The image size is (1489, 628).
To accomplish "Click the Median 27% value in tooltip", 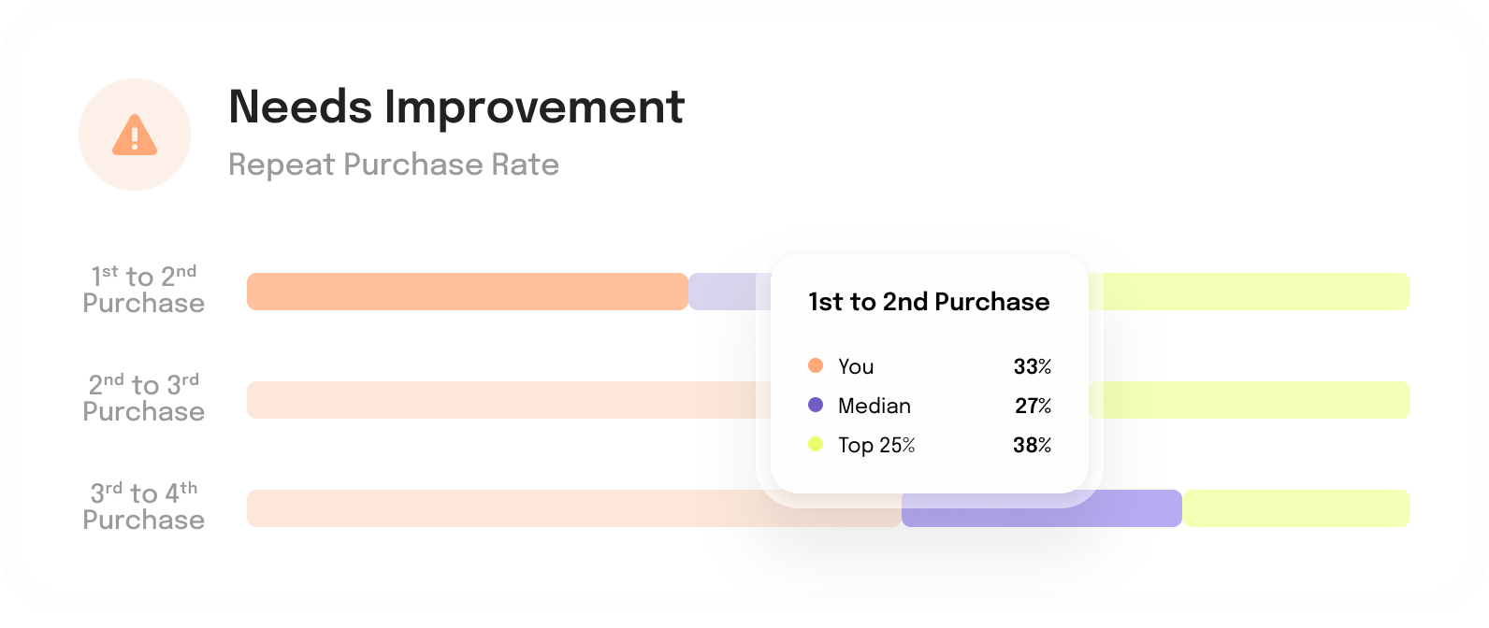I will click(x=1033, y=406).
